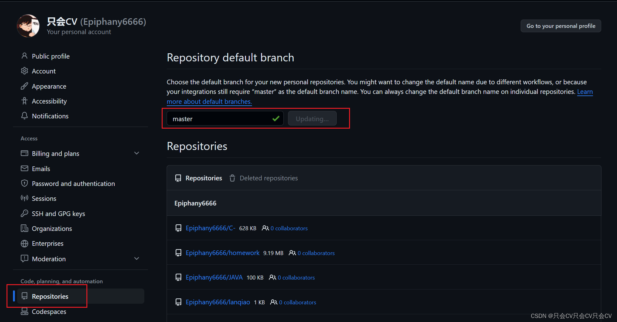
Task: Click 0 collaborators for lanqiao repository
Action: coord(297,302)
